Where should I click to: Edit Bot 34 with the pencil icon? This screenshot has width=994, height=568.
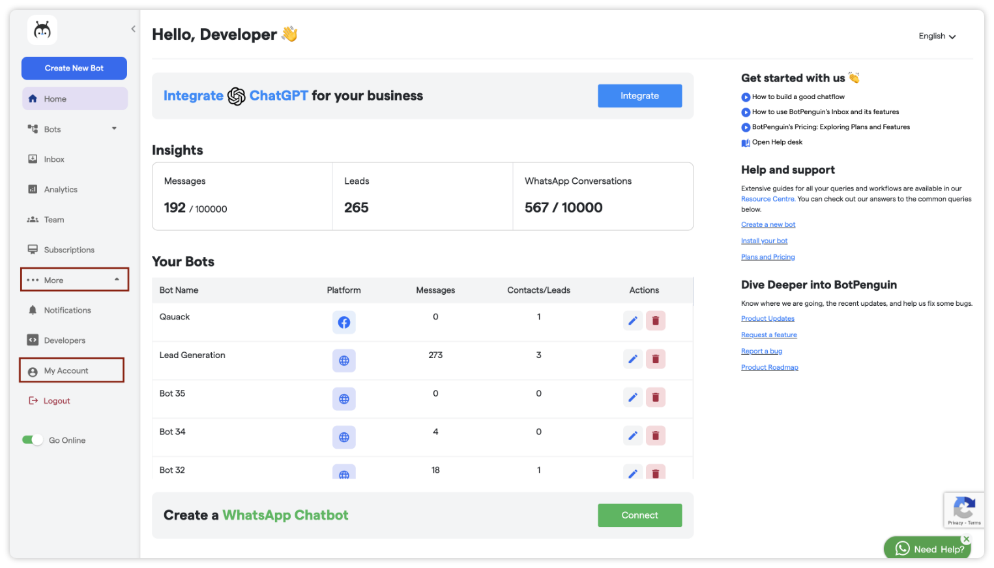pyautogui.click(x=632, y=436)
